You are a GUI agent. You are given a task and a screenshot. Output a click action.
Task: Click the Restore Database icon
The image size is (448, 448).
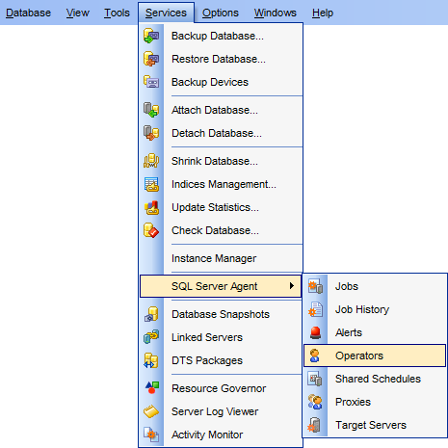151,59
